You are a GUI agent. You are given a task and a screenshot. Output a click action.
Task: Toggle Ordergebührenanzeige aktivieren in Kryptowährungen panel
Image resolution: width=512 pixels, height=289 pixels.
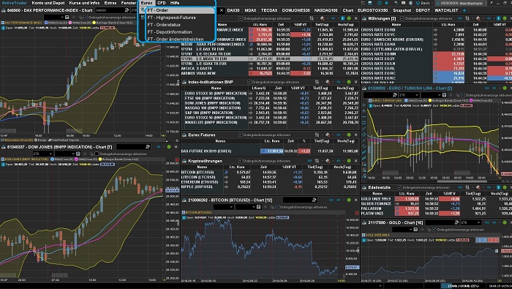click(x=241, y=161)
